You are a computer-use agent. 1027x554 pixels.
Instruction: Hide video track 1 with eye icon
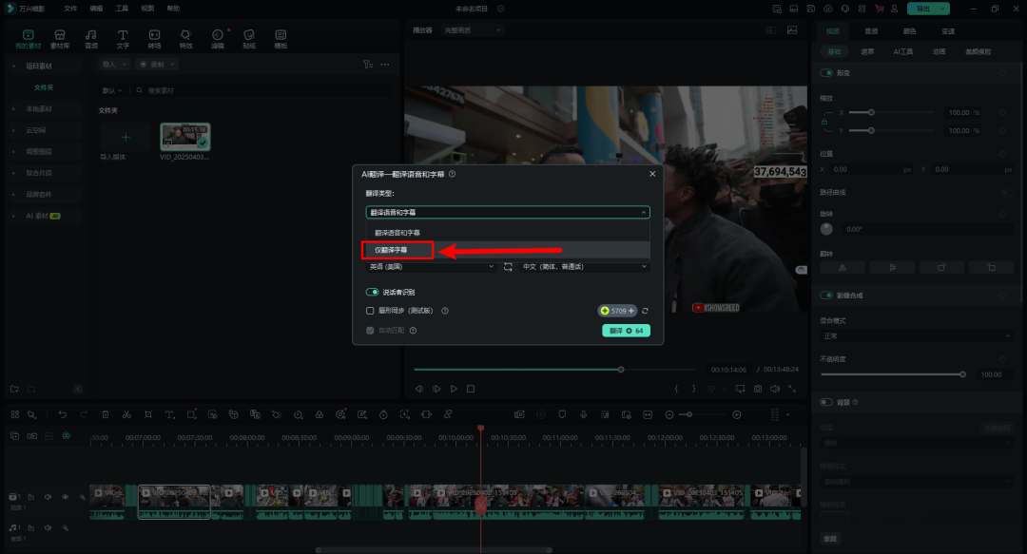(65, 497)
